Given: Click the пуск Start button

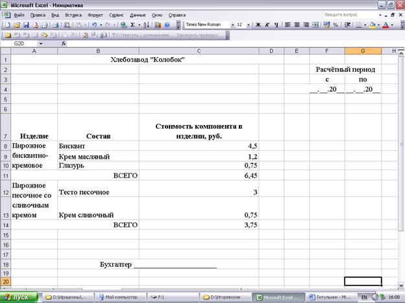Looking at the screenshot, I should [x=18, y=297].
